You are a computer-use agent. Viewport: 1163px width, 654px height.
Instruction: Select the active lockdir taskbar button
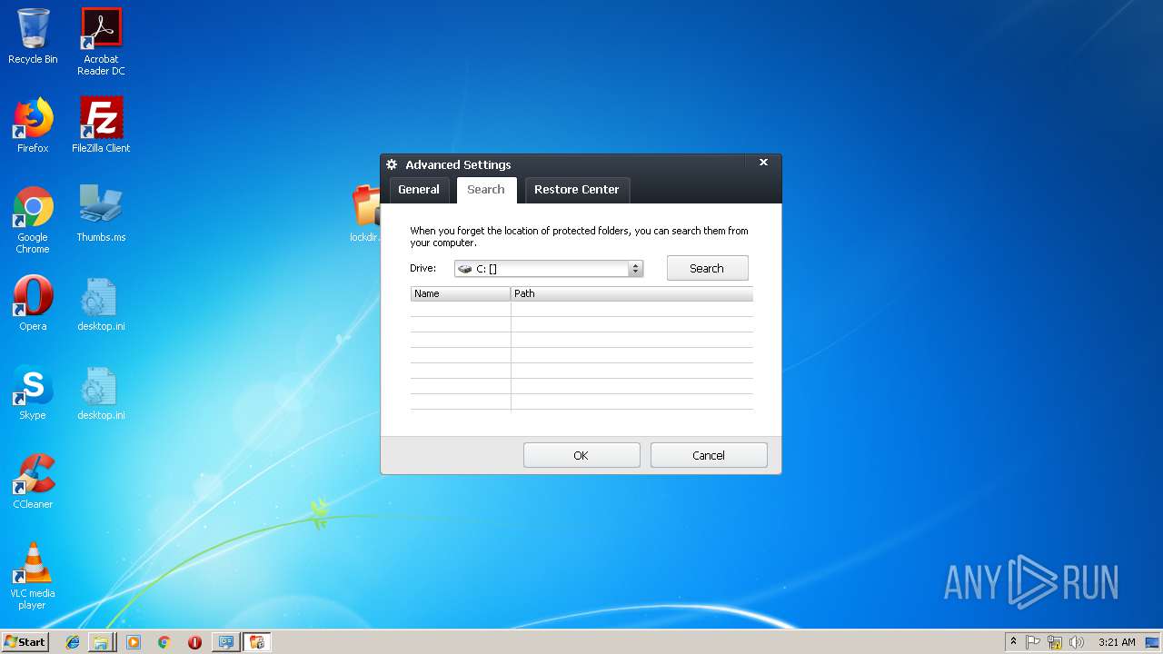[x=257, y=642]
